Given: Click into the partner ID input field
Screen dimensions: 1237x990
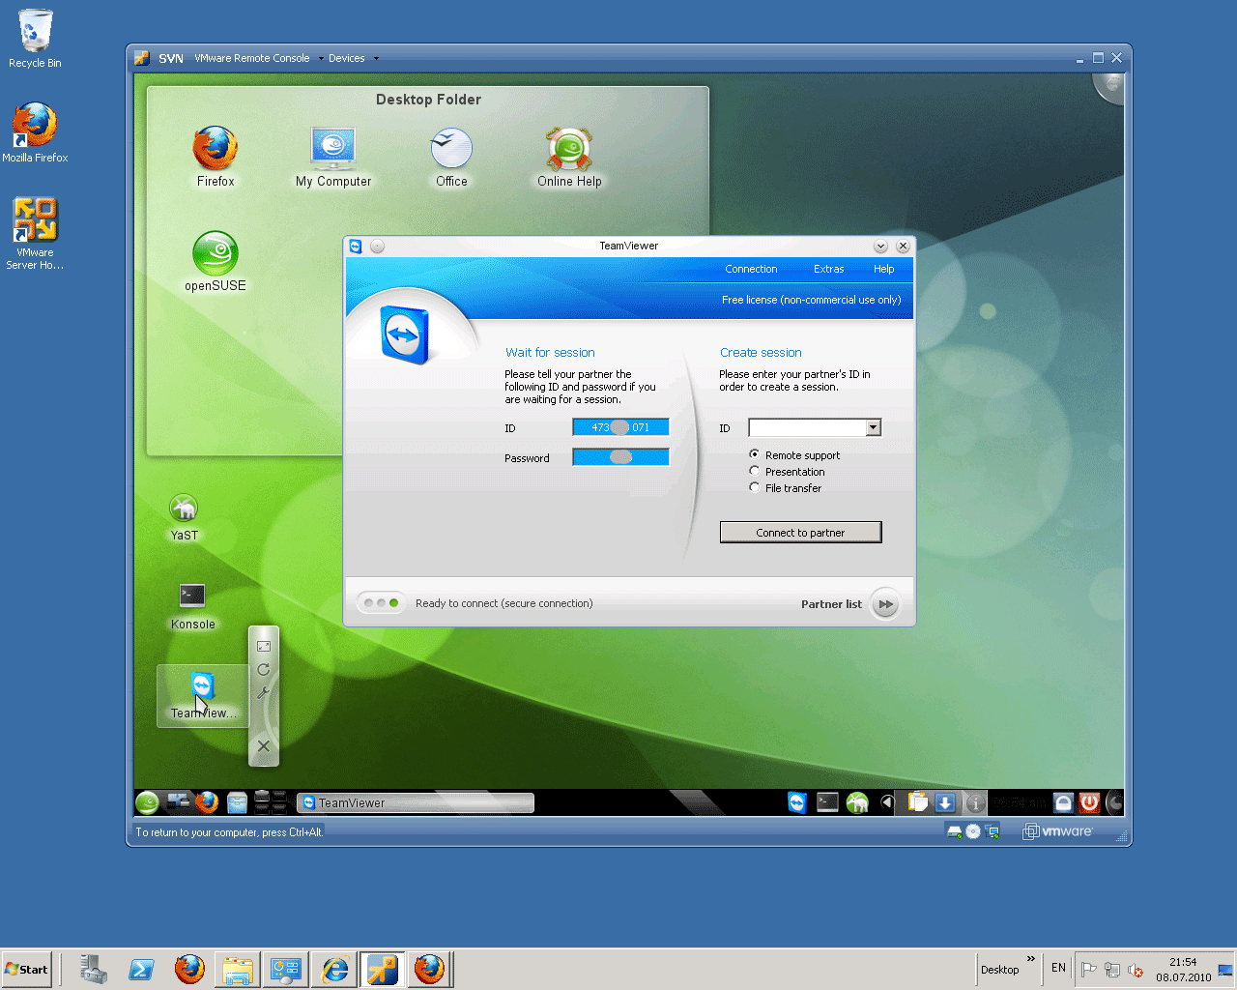Looking at the screenshot, I should [807, 427].
